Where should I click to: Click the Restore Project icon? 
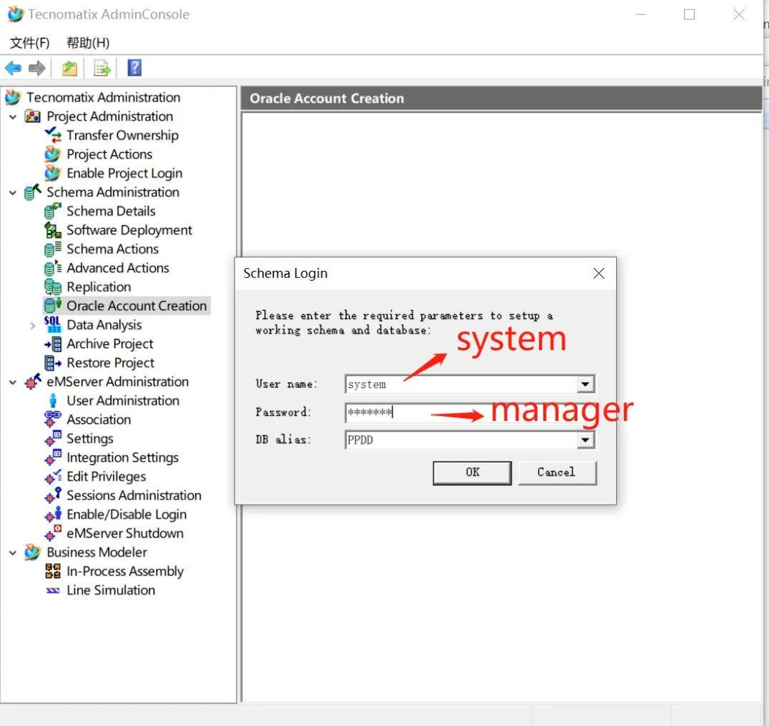point(52,363)
